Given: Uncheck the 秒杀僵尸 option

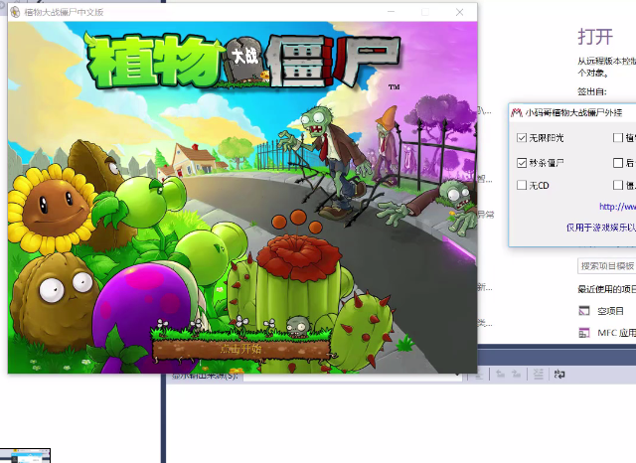Looking at the screenshot, I should [523, 162].
